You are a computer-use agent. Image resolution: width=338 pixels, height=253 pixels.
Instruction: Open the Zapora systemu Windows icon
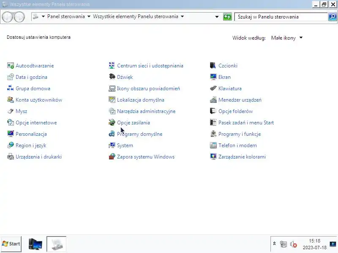pos(112,157)
